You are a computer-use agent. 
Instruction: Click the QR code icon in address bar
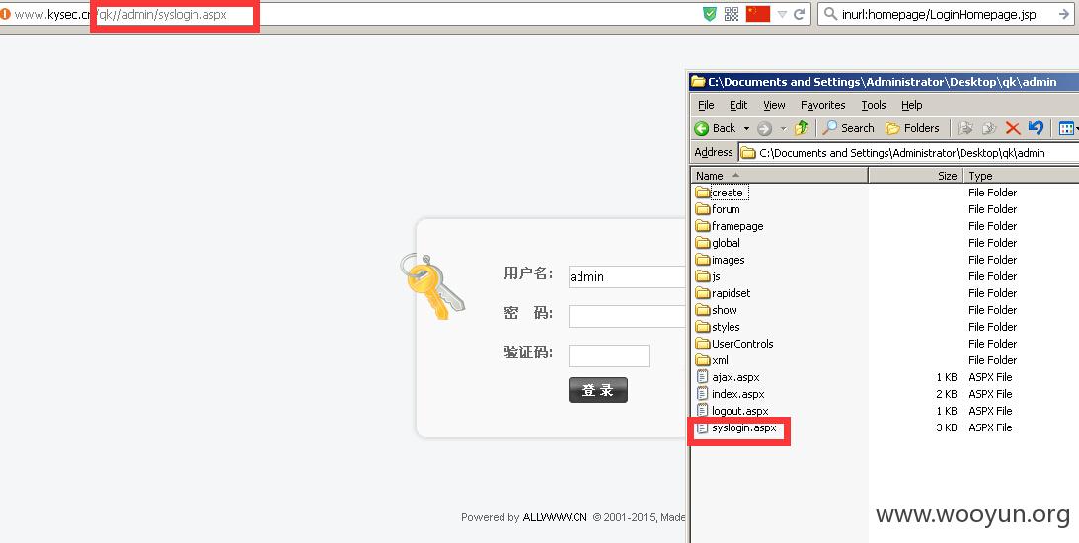[x=732, y=14]
